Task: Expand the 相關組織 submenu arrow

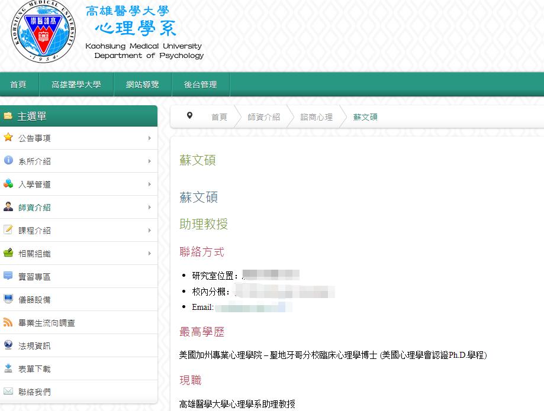Action: (149, 254)
